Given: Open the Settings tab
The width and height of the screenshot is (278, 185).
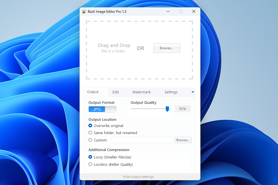Looking at the screenshot, I should pos(171,92).
